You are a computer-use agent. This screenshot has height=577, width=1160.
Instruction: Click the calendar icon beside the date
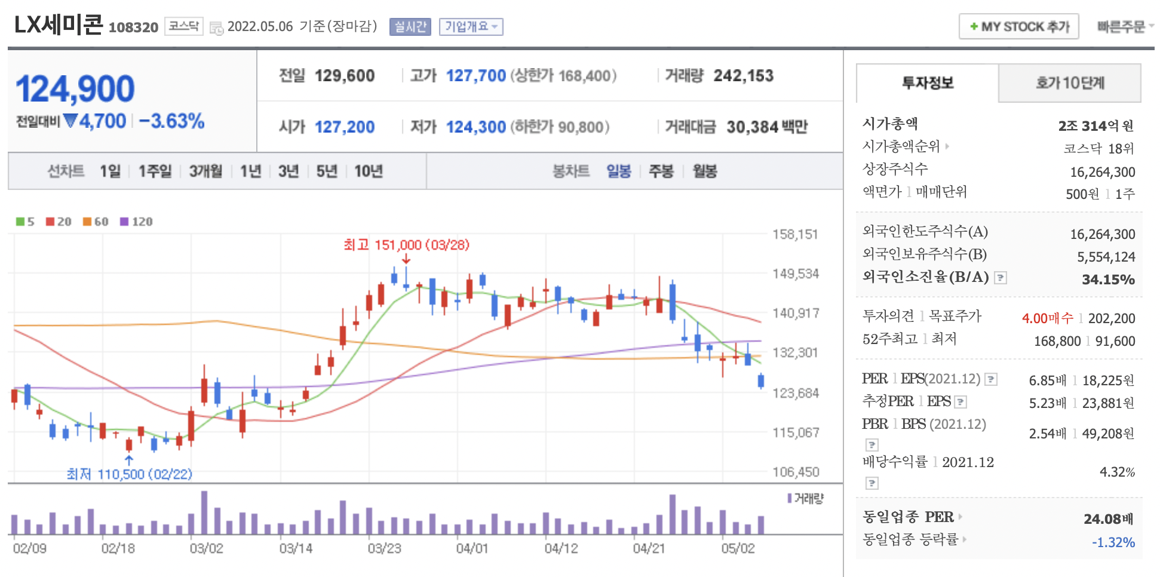(x=217, y=27)
